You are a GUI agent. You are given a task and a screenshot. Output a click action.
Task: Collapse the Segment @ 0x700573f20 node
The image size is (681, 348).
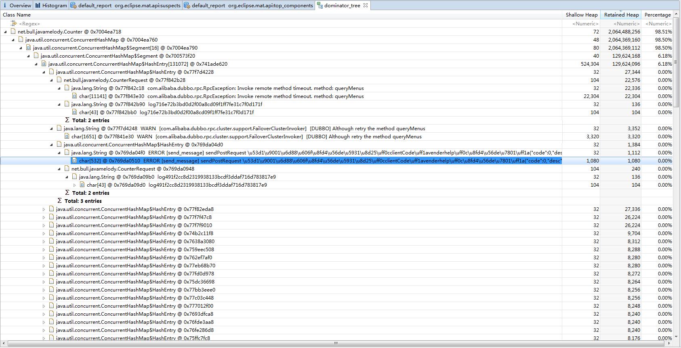[x=29, y=56]
